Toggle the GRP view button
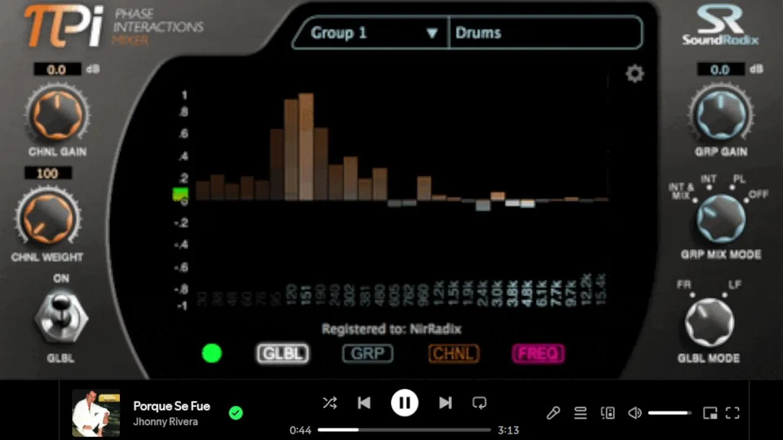This screenshot has height=440, width=783. [368, 353]
